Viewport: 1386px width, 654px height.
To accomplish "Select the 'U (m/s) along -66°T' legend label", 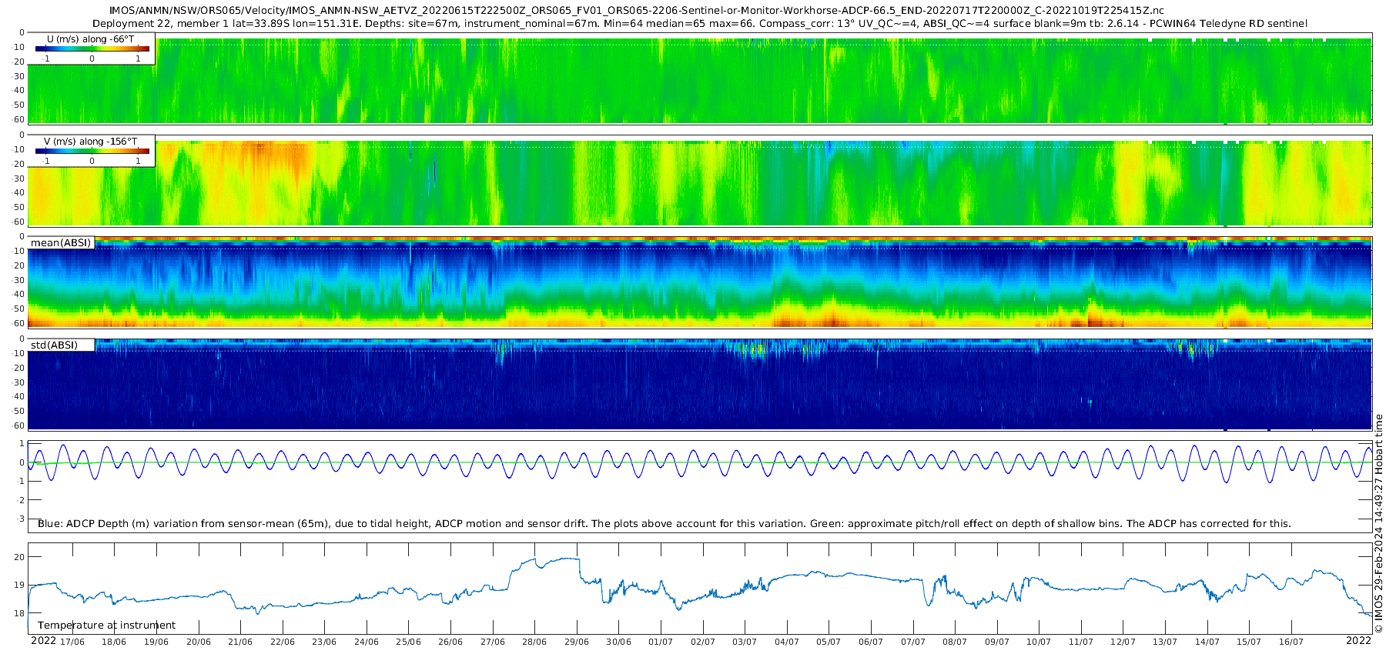I will 90,39.
